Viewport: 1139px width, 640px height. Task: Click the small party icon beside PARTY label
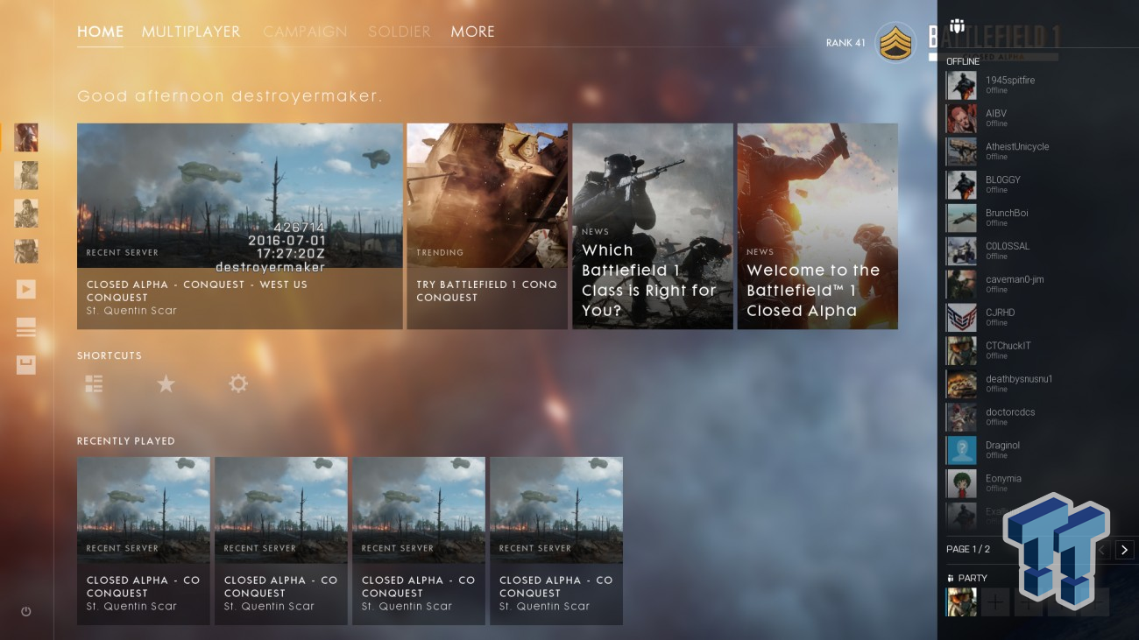951,578
